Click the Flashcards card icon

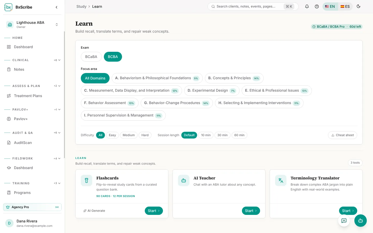[x=87, y=180]
